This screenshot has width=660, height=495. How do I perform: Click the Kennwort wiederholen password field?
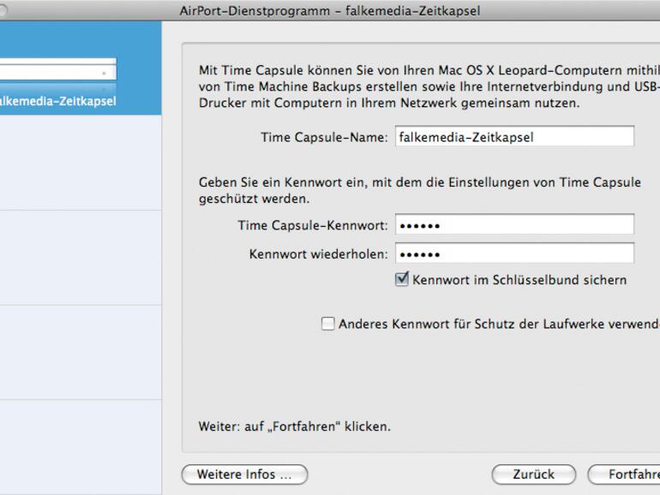(x=514, y=253)
